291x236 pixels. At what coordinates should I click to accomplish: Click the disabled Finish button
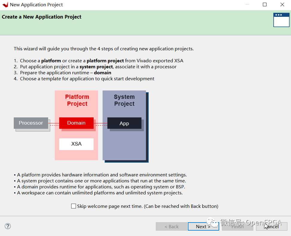click(237, 226)
